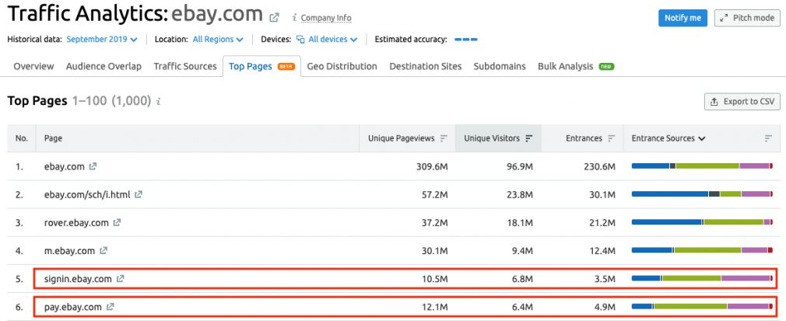This screenshot has height=321, width=786.
Task: Click the NEW badge on Bulk Analysis
Action: click(606, 67)
